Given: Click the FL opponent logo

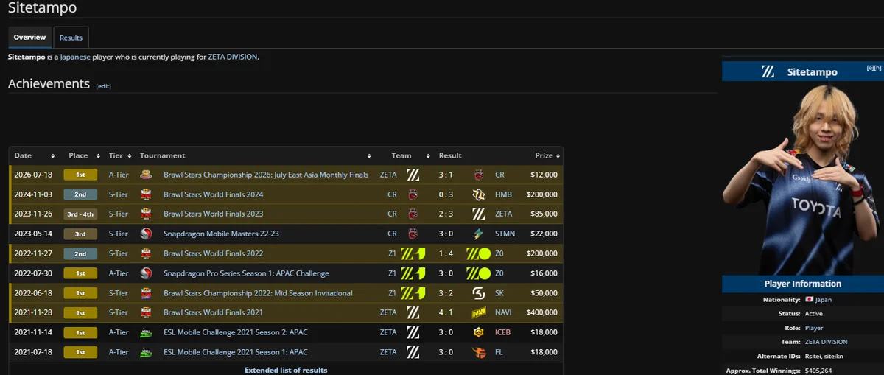Looking at the screenshot, I should pos(479,352).
